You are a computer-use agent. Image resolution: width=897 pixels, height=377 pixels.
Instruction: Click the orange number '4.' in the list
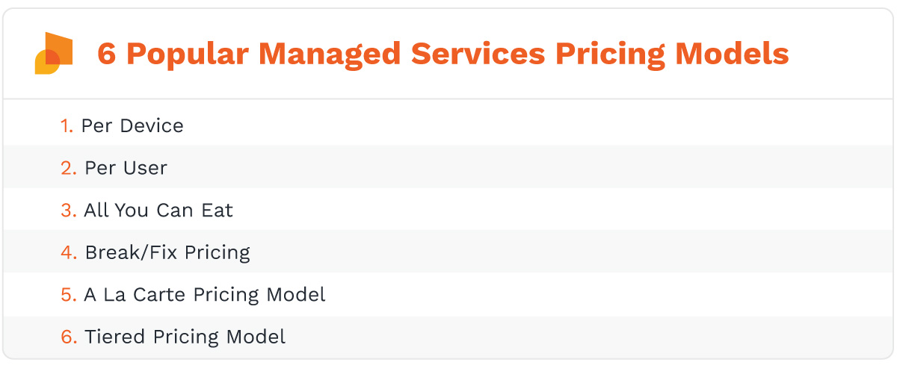pyautogui.click(x=69, y=252)
